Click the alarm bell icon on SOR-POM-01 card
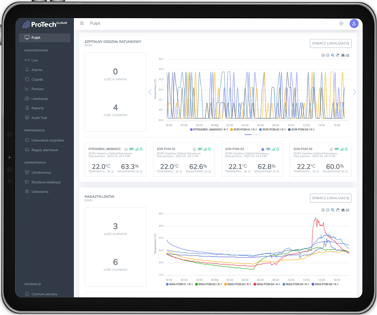The width and height of the screenshot is (377, 315). [x=209, y=149]
